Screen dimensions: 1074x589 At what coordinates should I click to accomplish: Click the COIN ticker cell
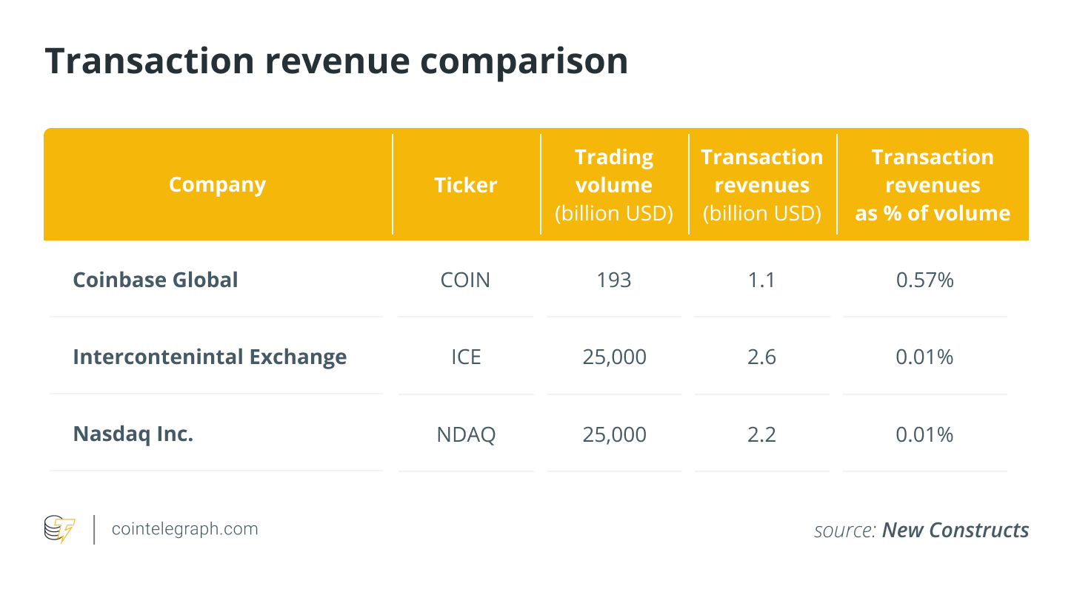[466, 280]
